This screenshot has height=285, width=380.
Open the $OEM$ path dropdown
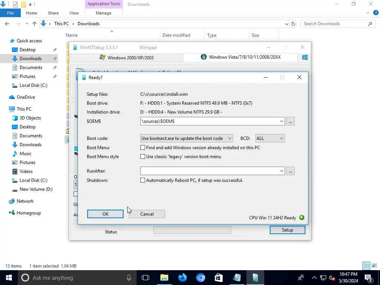281,121
